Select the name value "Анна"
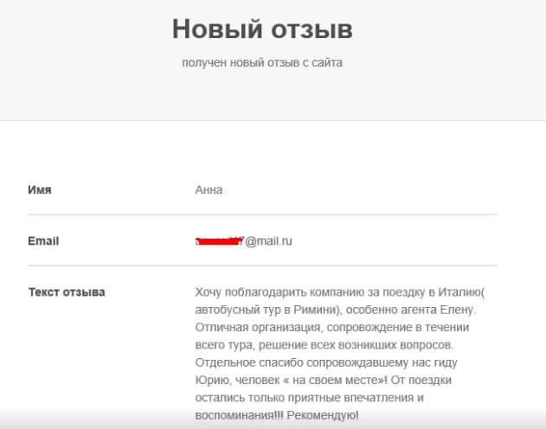Screen dimensions: 546x429 click(x=209, y=190)
